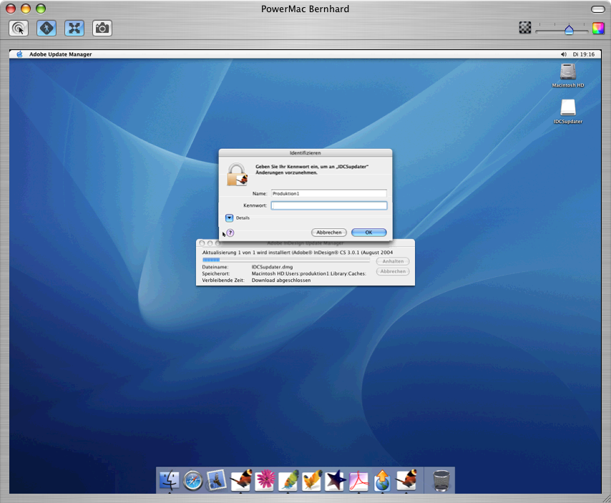Click the clock showing Di 19:16
The width and height of the screenshot is (611, 503).
[583, 54]
